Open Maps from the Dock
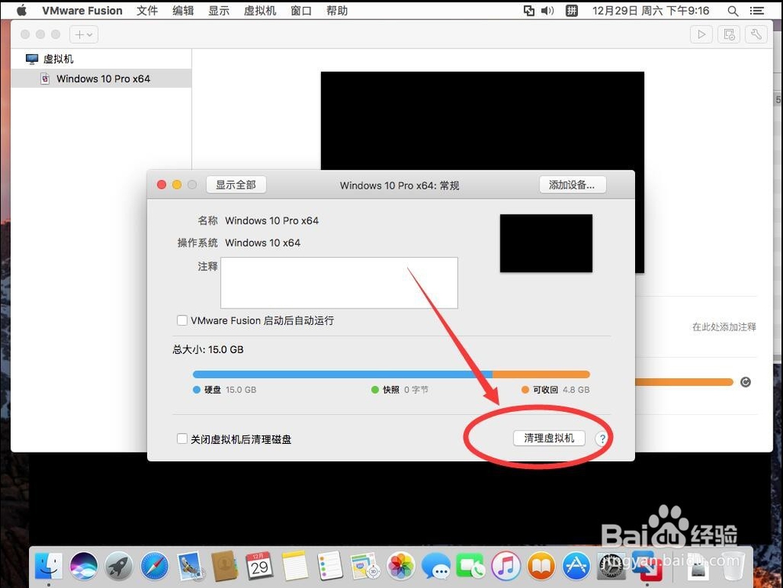 pyautogui.click(x=365, y=566)
